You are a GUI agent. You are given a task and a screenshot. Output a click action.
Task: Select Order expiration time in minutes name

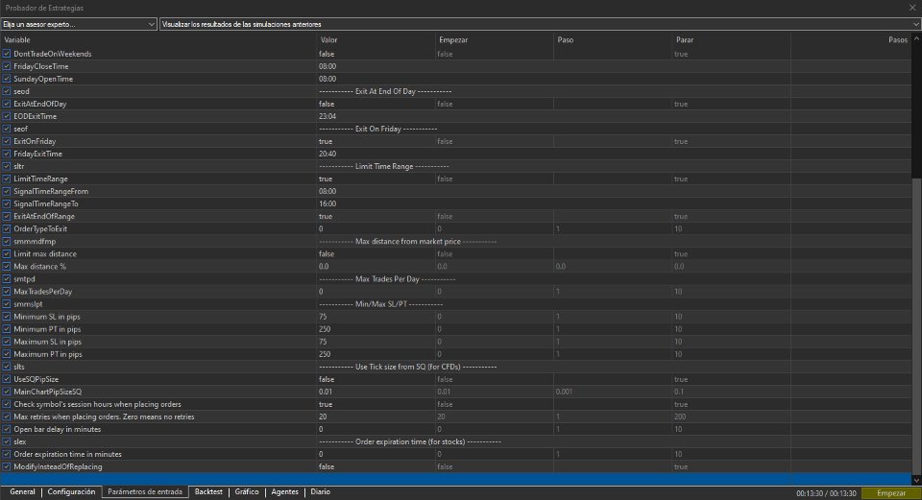tap(67, 454)
